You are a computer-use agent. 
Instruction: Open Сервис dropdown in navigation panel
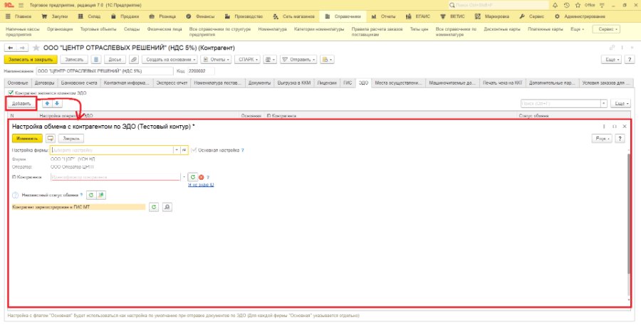(607, 29)
